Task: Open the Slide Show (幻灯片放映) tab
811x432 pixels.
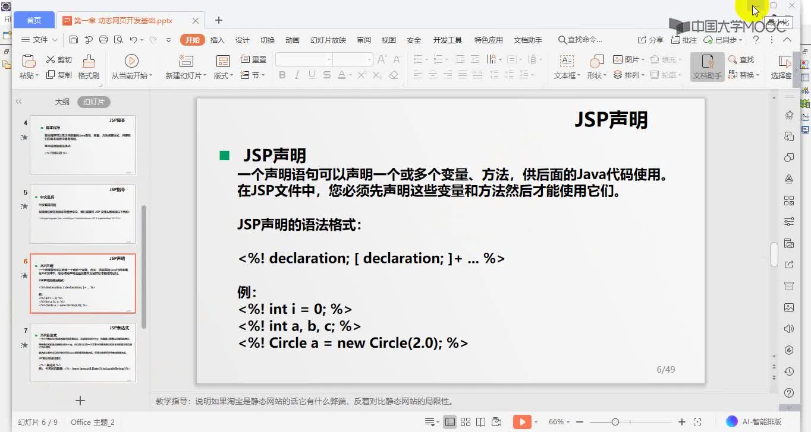Action: [328, 40]
